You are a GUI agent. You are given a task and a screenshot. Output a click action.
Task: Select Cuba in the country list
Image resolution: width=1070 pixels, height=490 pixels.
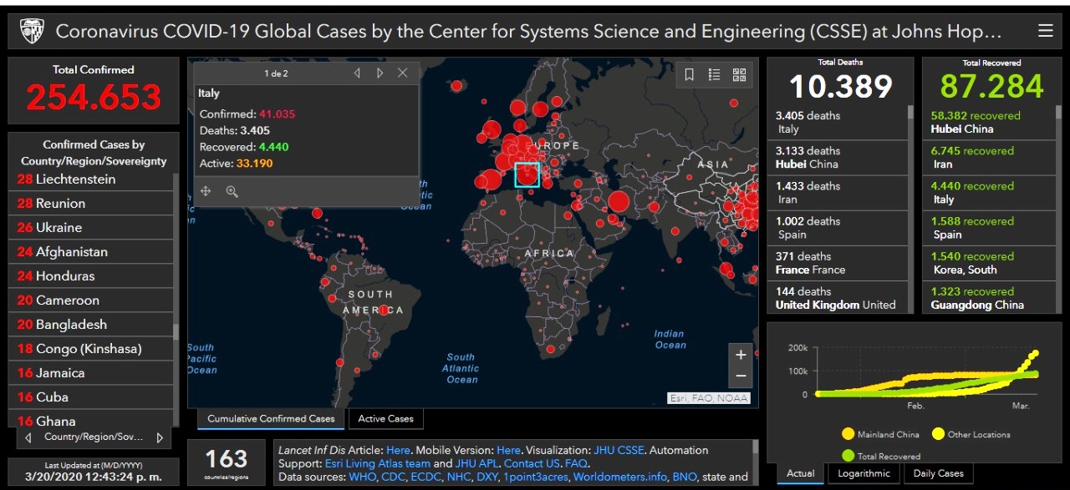(90, 397)
